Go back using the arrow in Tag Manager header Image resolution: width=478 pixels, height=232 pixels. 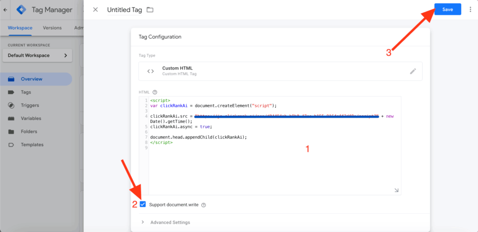5,10
